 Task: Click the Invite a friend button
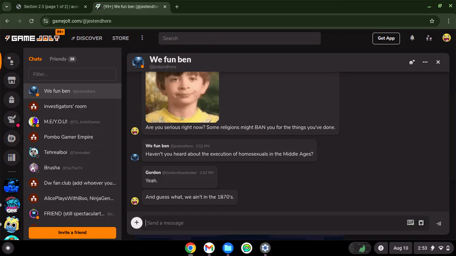[x=72, y=233]
